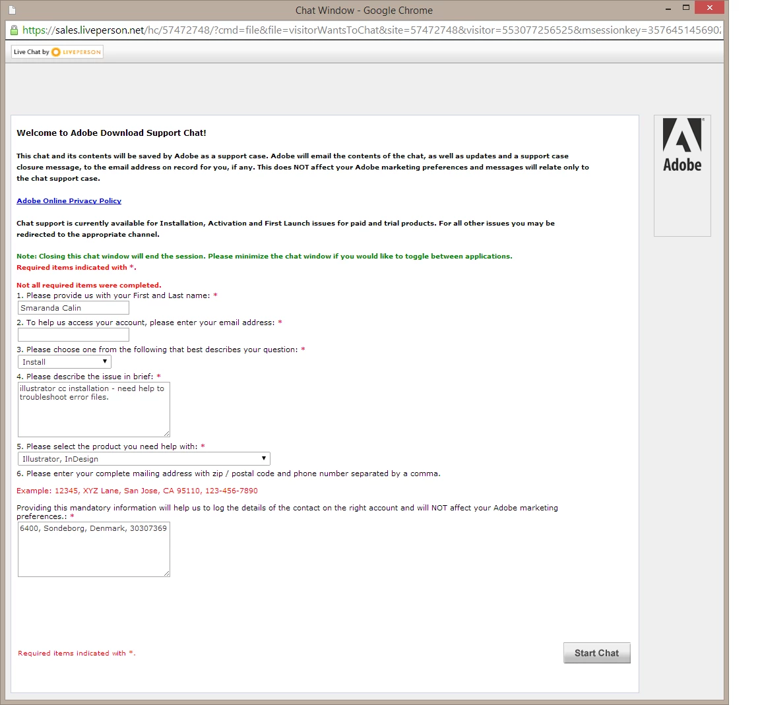Click the page icon in title bar
The width and height of the screenshot is (760, 705).
(x=13, y=10)
